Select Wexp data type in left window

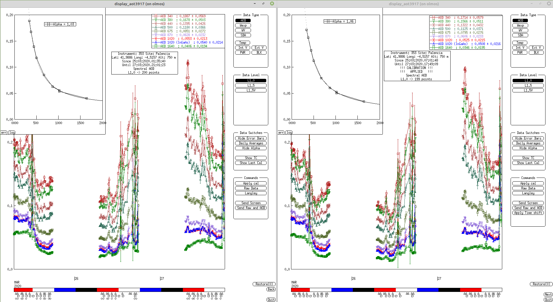[243, 25]
